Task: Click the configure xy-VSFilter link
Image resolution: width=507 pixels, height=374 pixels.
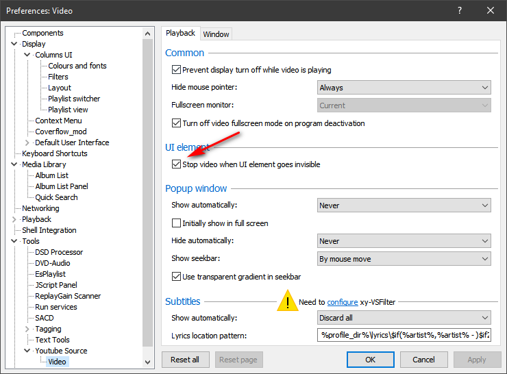Action: point(342,302)
